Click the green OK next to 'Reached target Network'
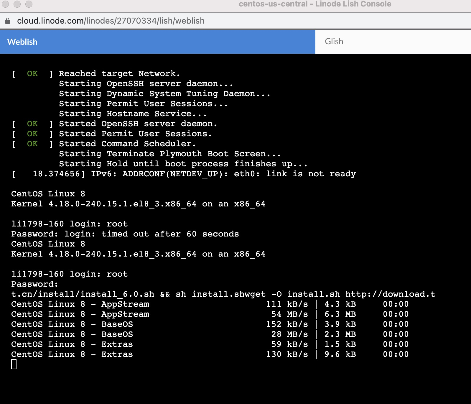 point(32,73)
